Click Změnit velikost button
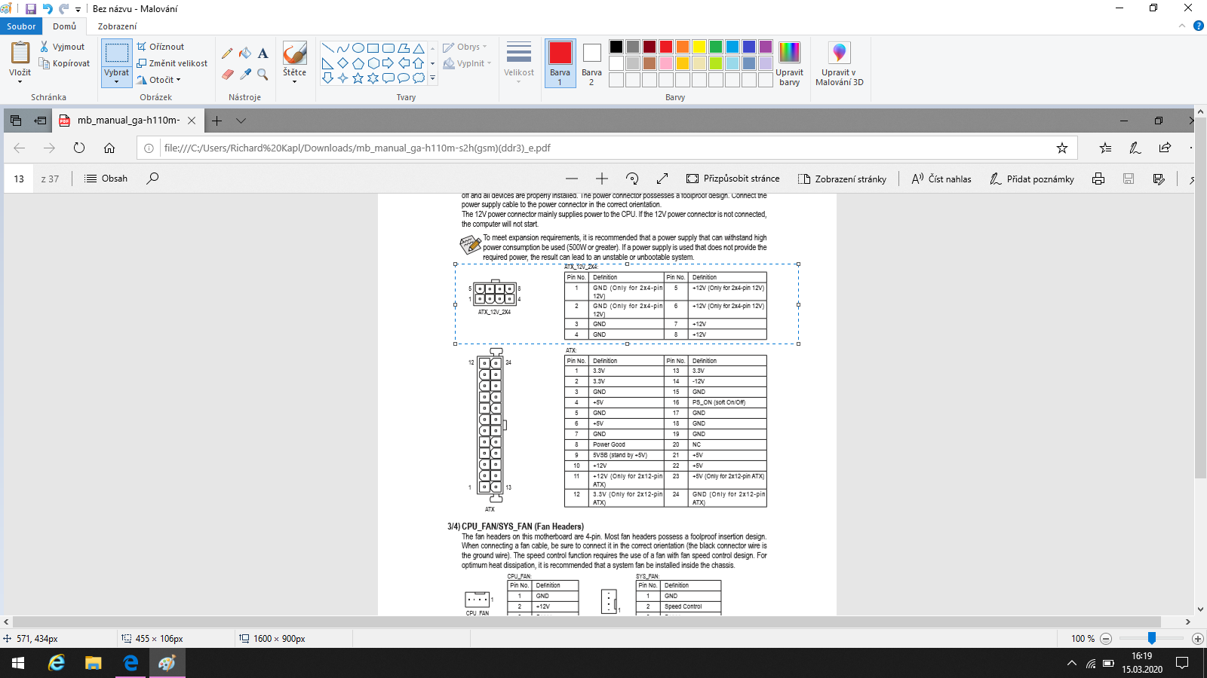The width and height of the screenshot is (1207, 678). click(x=172, y=63)
